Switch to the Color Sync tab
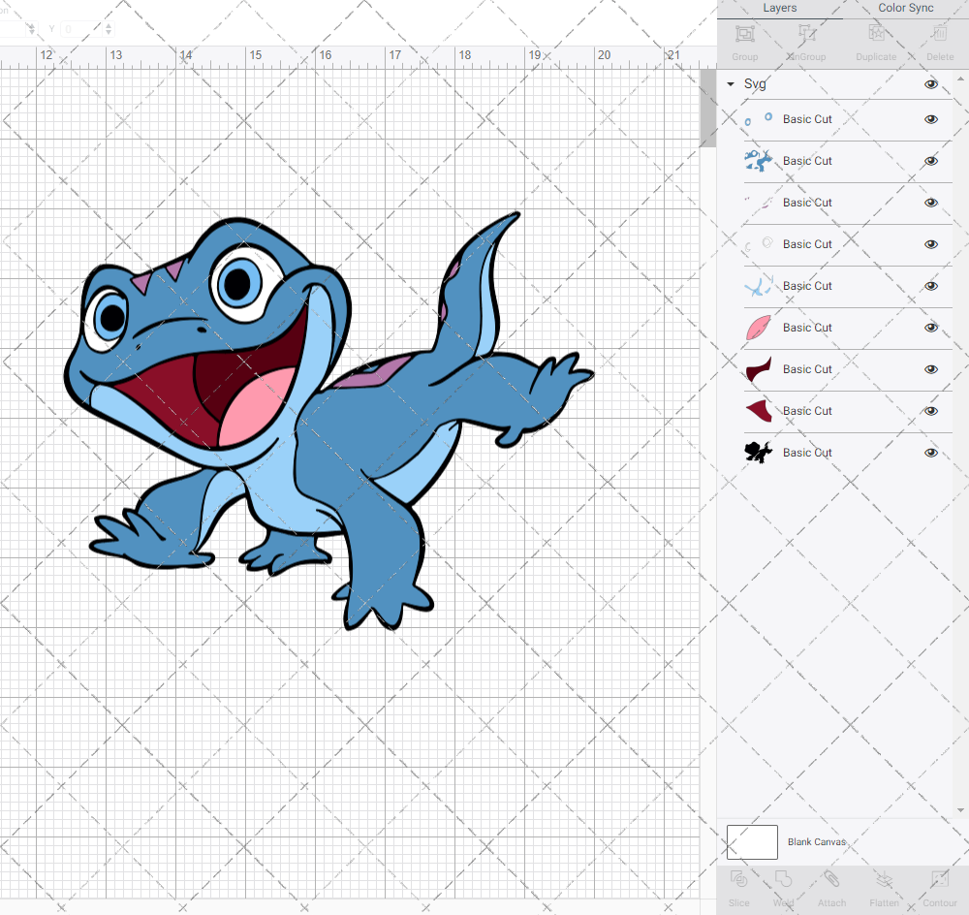The image size is (969, 915). coord(905,8)
